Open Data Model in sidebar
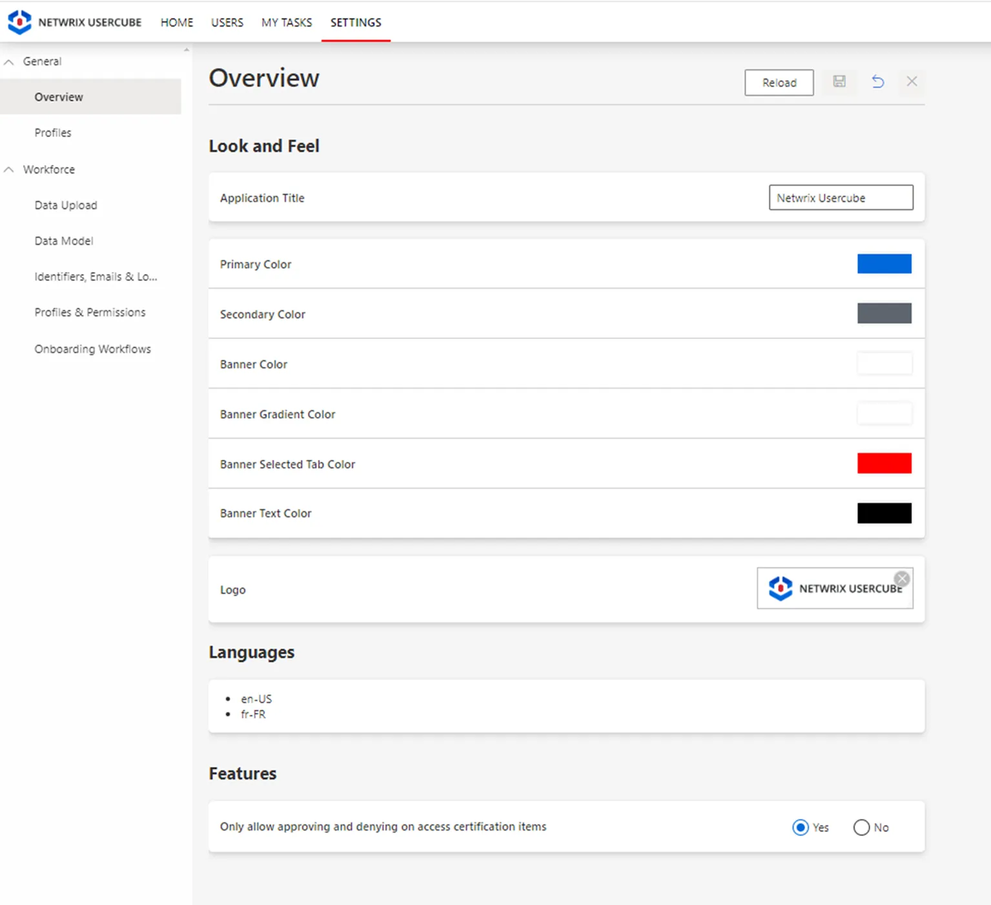The height and width of the screenshot is (905, 991). 64,240
